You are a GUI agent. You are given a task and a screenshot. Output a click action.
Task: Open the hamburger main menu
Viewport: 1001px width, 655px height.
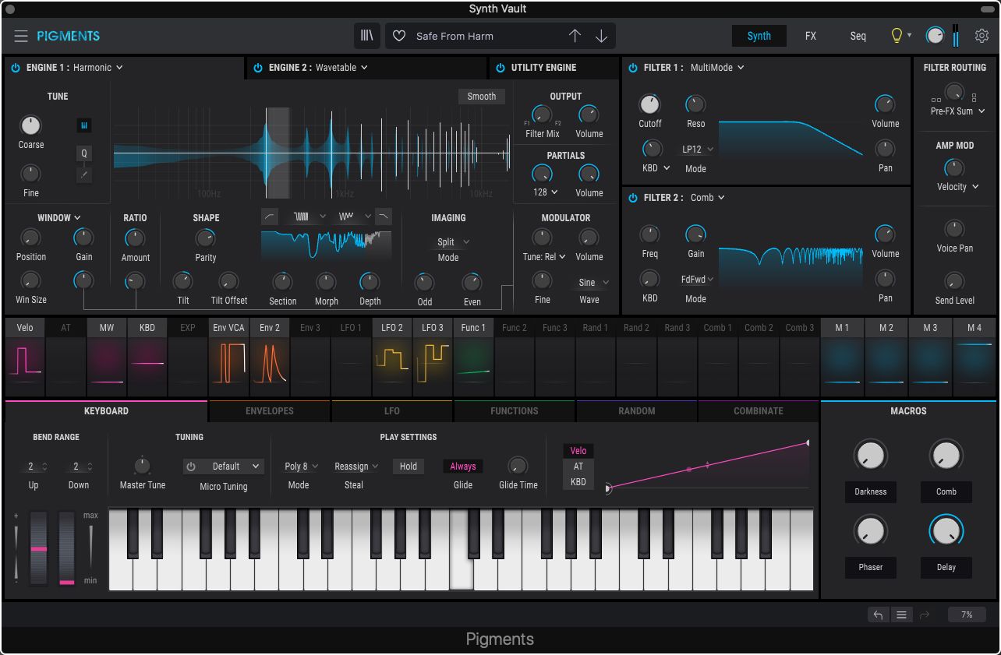(x=21, y=37)
